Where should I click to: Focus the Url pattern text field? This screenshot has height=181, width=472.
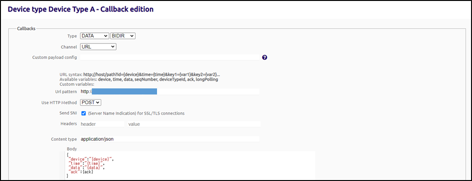coord(170,92)
